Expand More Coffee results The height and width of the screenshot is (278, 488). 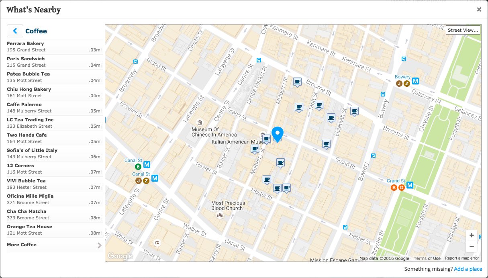pyautogui.click(x=54, y=245)
